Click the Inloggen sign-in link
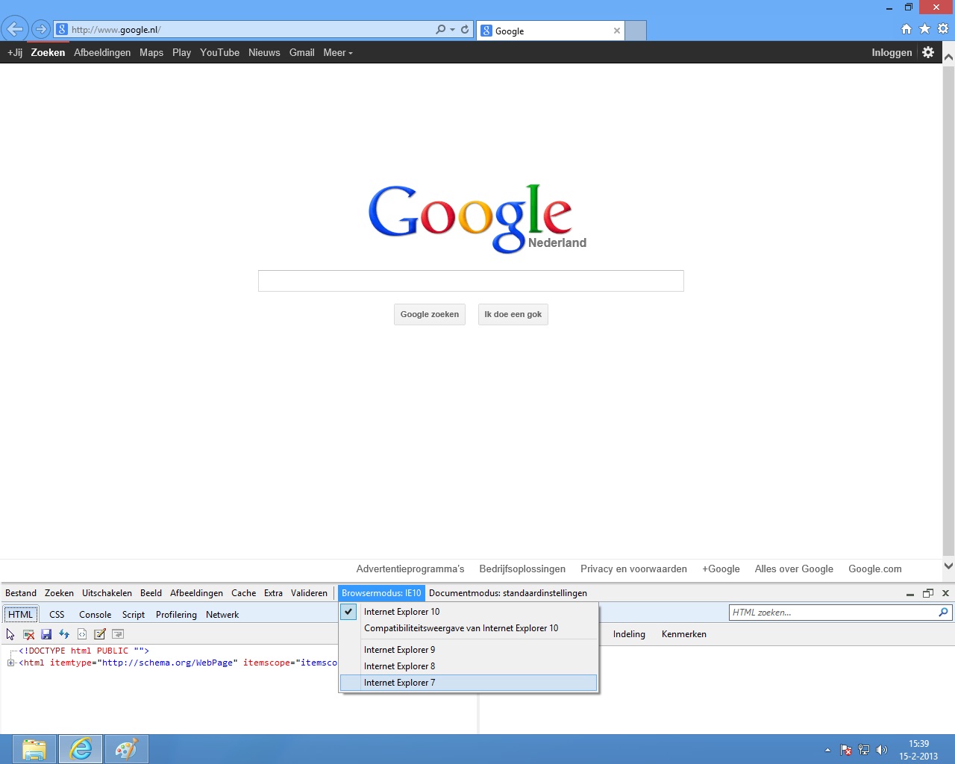Screen dimensions: 955x764 [x=892, y=52]
